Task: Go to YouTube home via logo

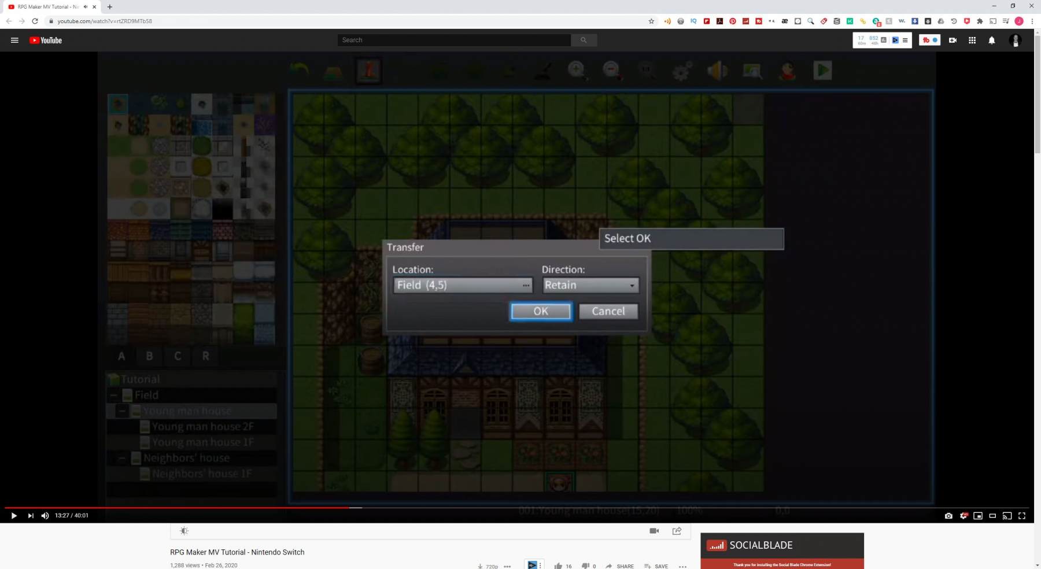Action: click(x=46, y=40)
